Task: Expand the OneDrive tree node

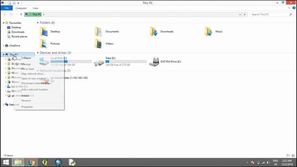Action: tap(3, 45)
